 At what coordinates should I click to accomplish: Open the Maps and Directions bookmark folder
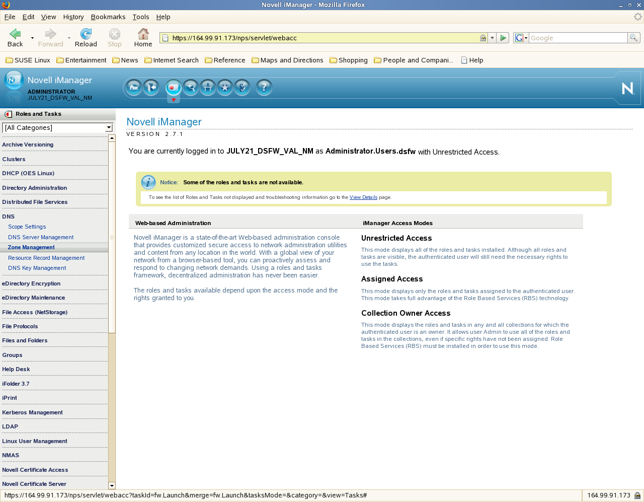coord(287,60)
